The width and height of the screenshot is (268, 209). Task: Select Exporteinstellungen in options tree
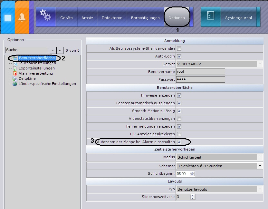[x=37, y=68]
